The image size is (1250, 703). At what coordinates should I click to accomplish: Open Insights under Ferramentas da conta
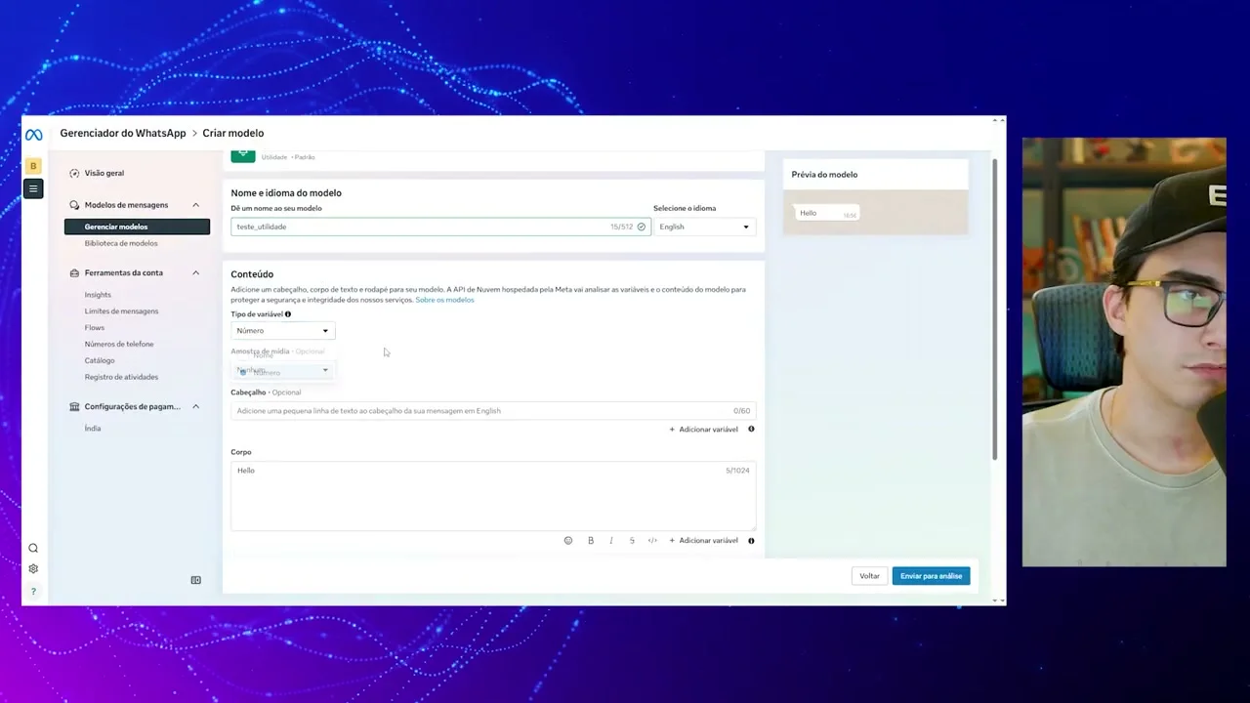(x=98, y=295)
